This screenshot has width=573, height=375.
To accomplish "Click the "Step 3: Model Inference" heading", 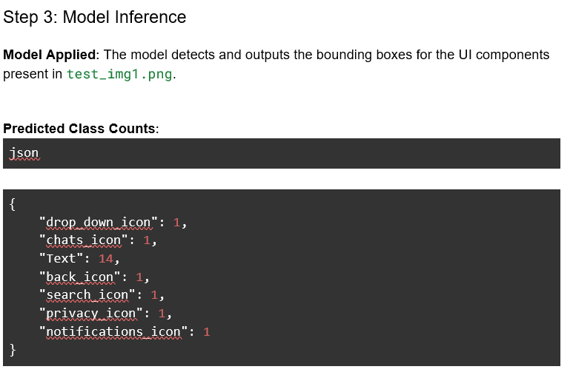I will point(95,17).
